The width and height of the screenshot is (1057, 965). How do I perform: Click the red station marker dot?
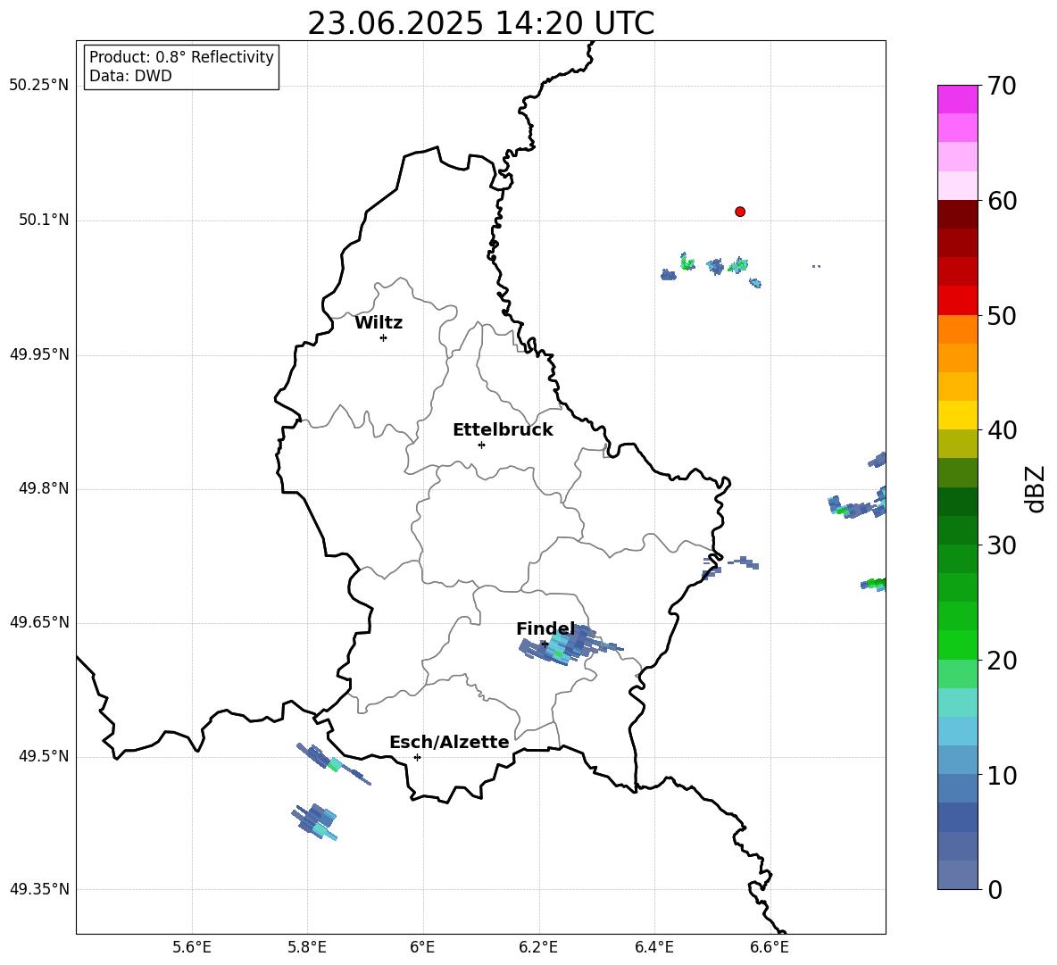click(x=739, y=212)
